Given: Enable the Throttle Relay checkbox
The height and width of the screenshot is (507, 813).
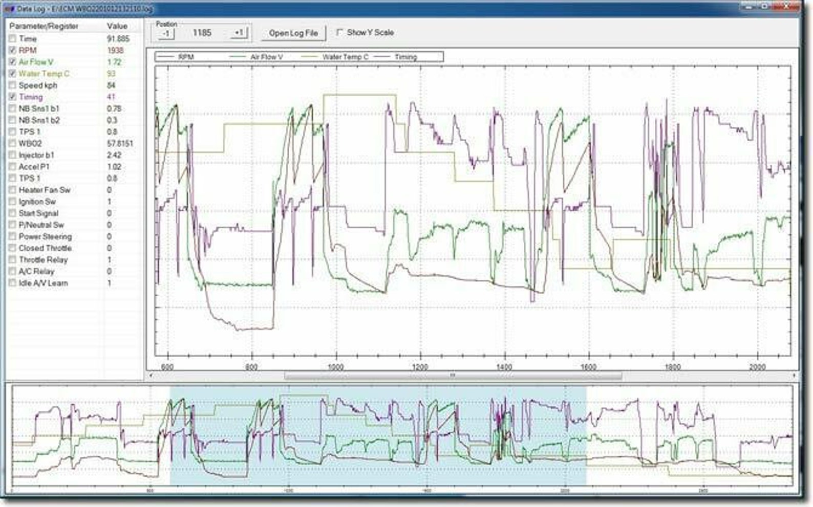Looking at the screenshot, I should click(12, 260).
